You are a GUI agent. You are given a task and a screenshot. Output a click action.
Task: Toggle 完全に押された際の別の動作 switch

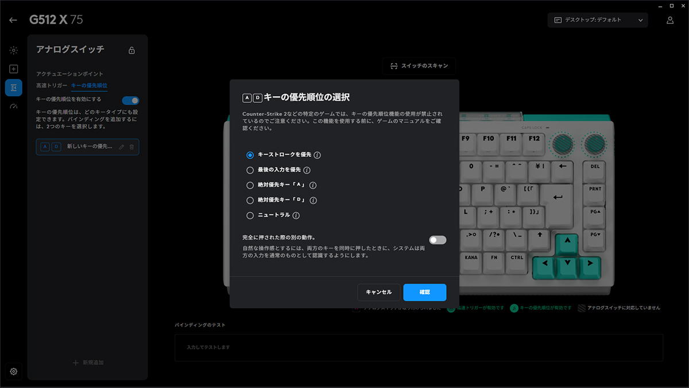[438, 240]
